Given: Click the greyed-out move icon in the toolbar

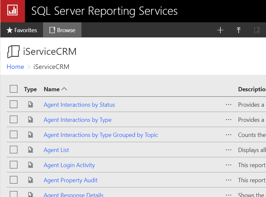Looking at the screenshot, I should [x=257, y=30].
